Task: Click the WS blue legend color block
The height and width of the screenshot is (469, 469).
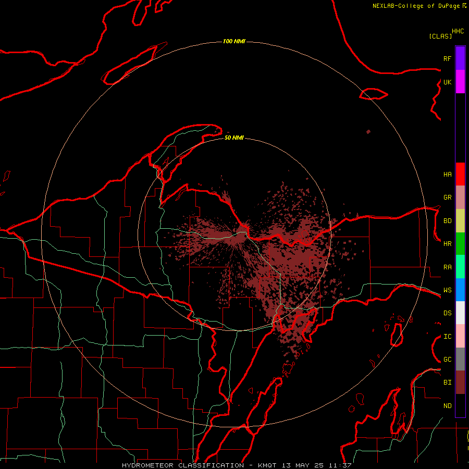Action: click(x=460, y=290)
